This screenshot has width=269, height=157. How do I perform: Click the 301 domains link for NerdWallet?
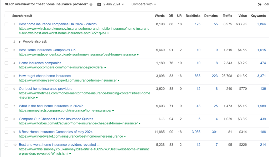coord(215,132)
